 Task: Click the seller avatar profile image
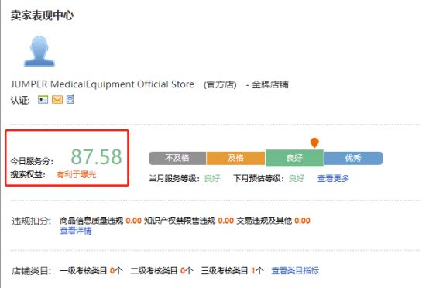point(39,51)
